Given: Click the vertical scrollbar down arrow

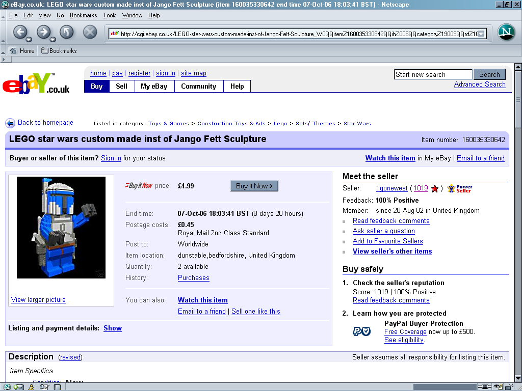Looking at the screenshot, I should pos(518,378).
